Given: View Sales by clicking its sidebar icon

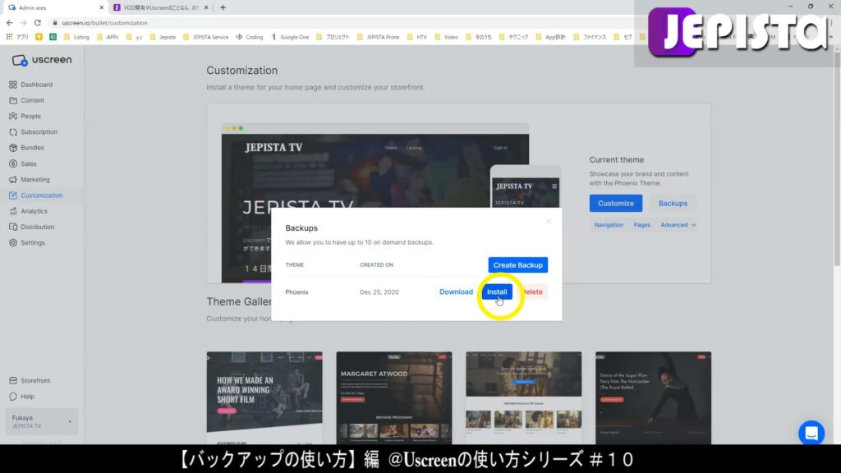Looking at the screenshot, I should pos(28,163).
